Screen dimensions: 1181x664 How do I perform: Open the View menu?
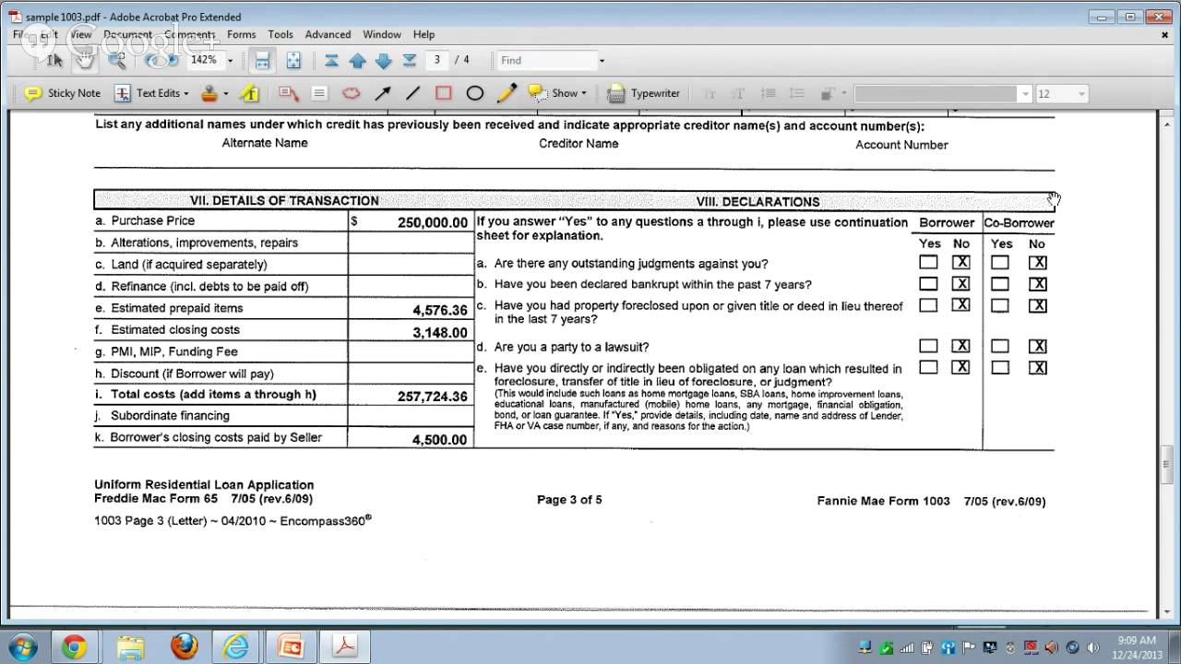coord(81,34)
